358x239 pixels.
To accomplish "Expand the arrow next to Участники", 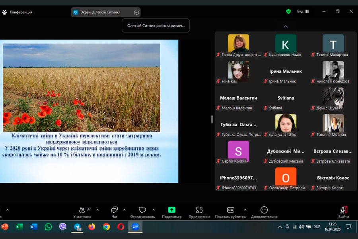I will (98, 210).
